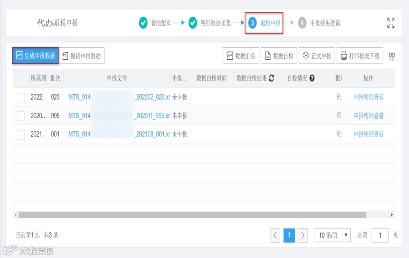Click the scrollbar left arrow
This screenshot has width=409, height=258.
[x=16, y=215]
